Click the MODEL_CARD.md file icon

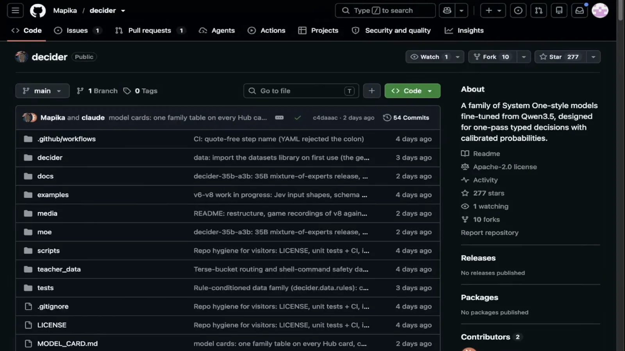(x=28, y=344)
